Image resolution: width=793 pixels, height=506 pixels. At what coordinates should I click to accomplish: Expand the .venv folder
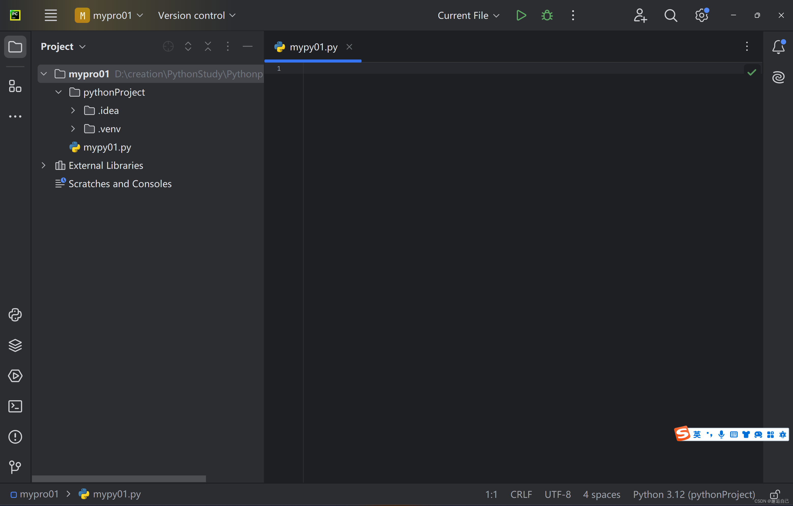(73, 129)
